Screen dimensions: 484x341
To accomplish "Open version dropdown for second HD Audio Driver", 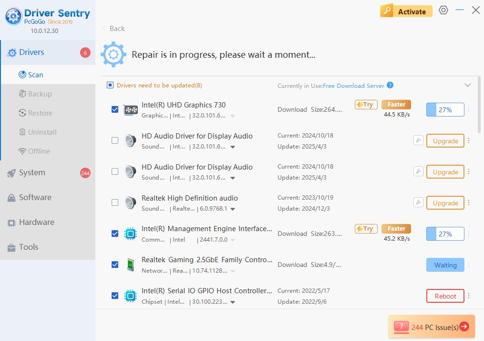I will point(233,178).
